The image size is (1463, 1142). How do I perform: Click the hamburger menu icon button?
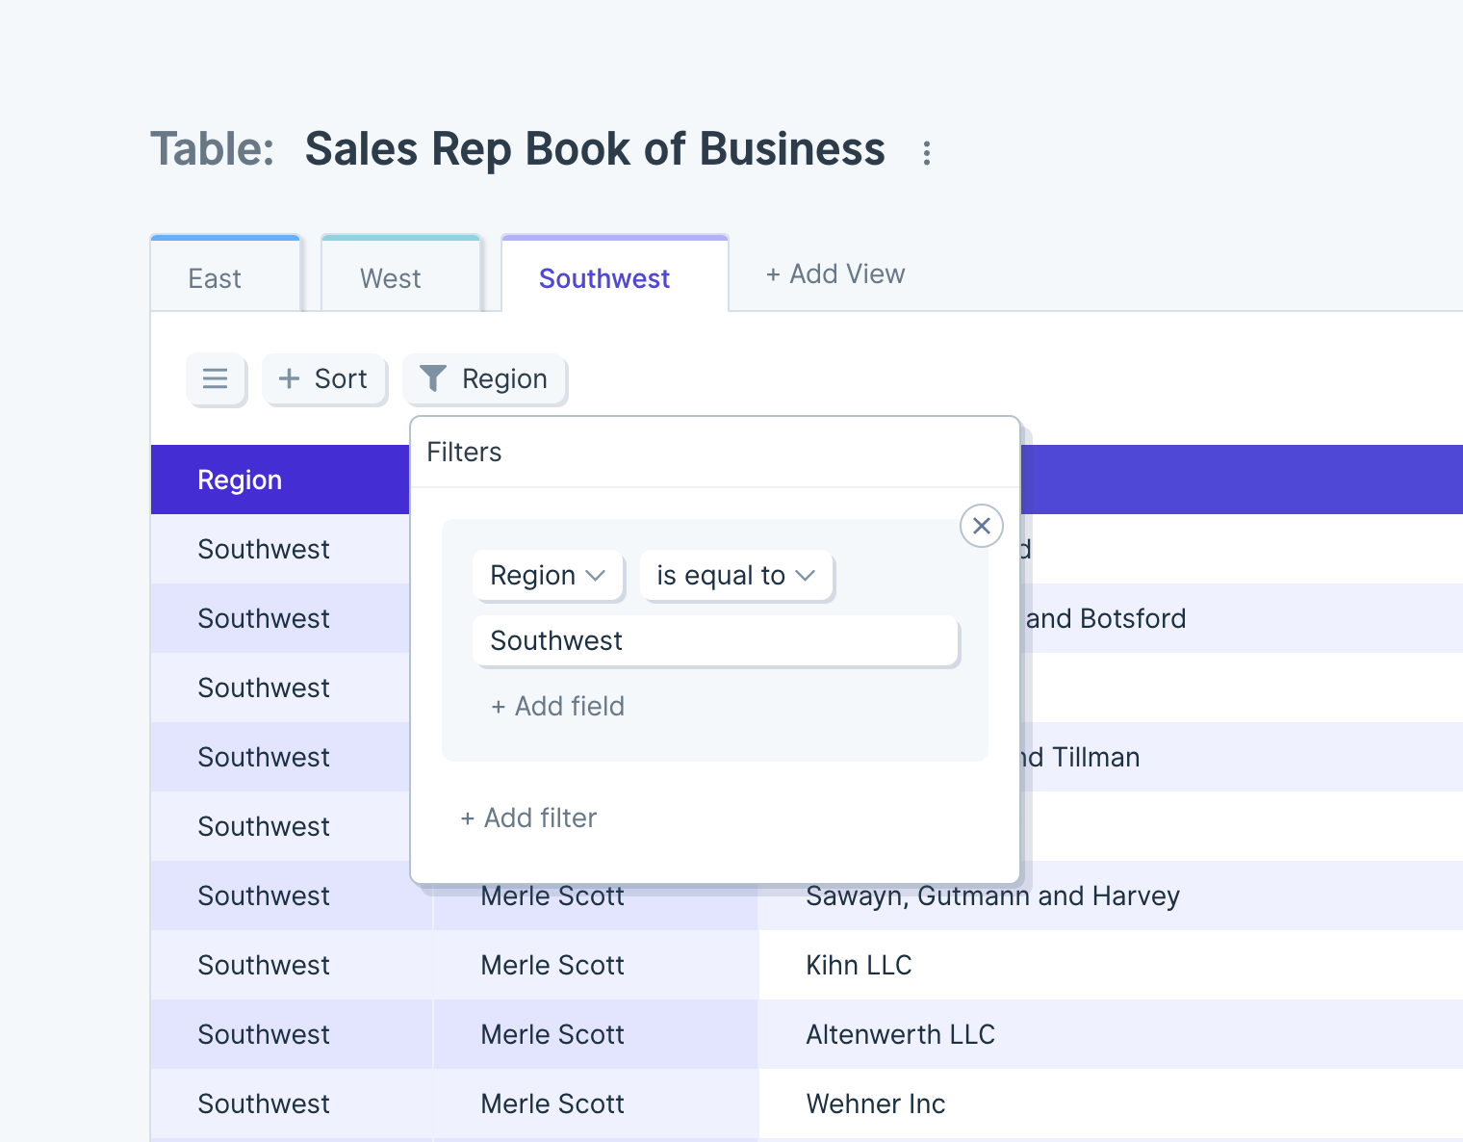(x=216, y=378)
